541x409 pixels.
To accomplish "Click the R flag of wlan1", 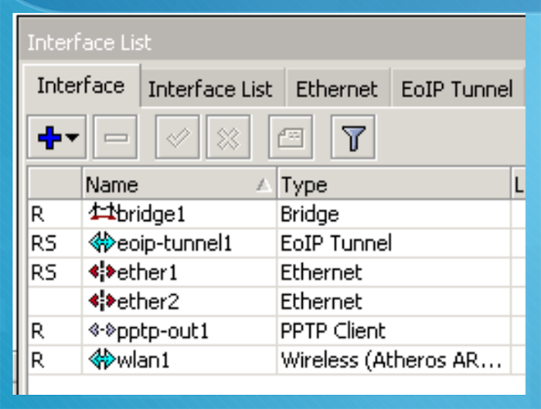I will (x=38, y=360).
